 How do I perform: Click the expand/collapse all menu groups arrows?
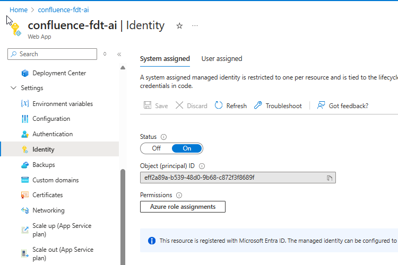tap(105, 54)
